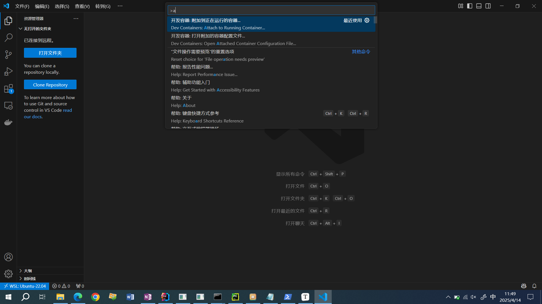This screenshot has height=304, width=542.
Task: Switch to PowerShell from taskbar
Action: pos(288,297)
